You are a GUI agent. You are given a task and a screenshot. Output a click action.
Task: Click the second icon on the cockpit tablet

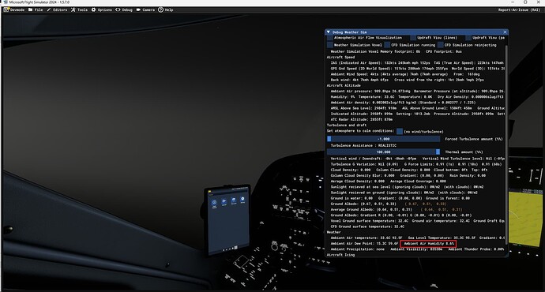click(x=224, y=202)
